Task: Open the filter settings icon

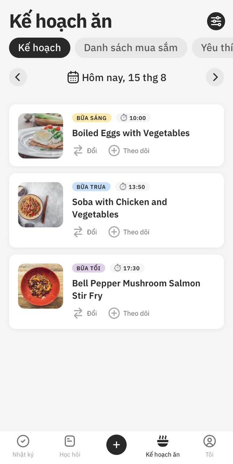Action: tap(216, 21)
